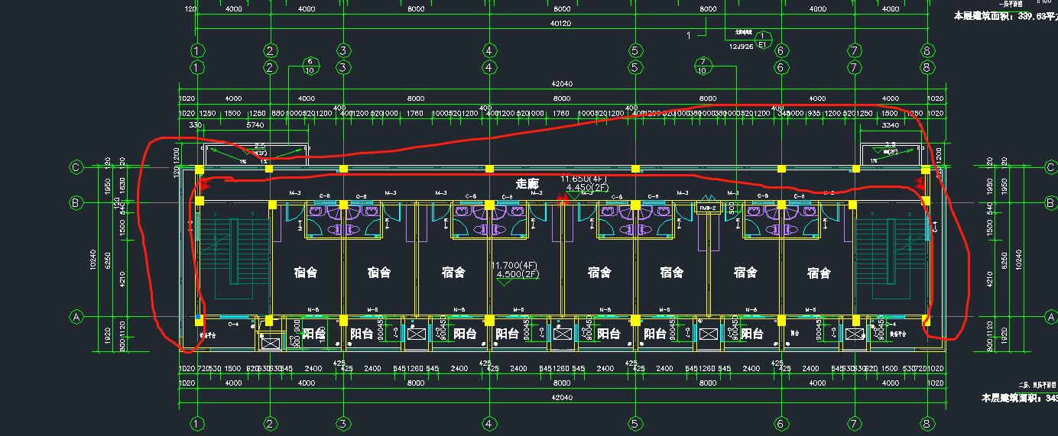1058x436 pixels.
Task: Select grid bubble 8 below the plan
Action: click(927, 423)
